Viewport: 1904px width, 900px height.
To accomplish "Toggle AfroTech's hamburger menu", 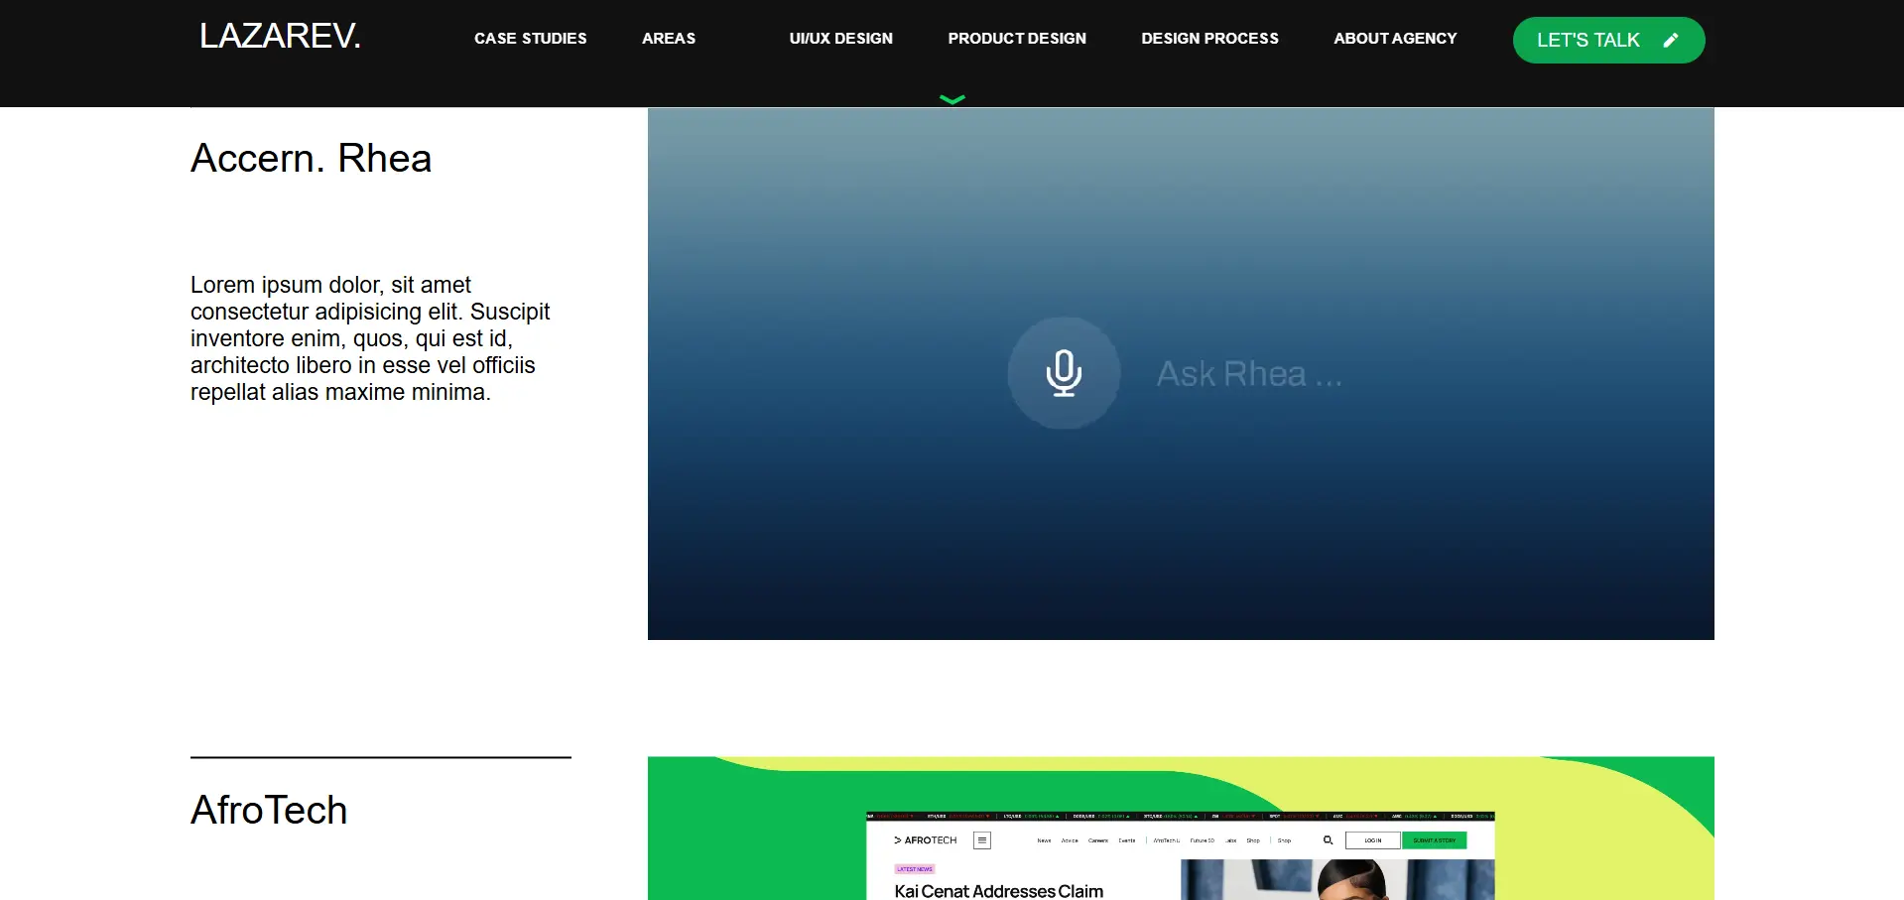I will tap(982, 839).
